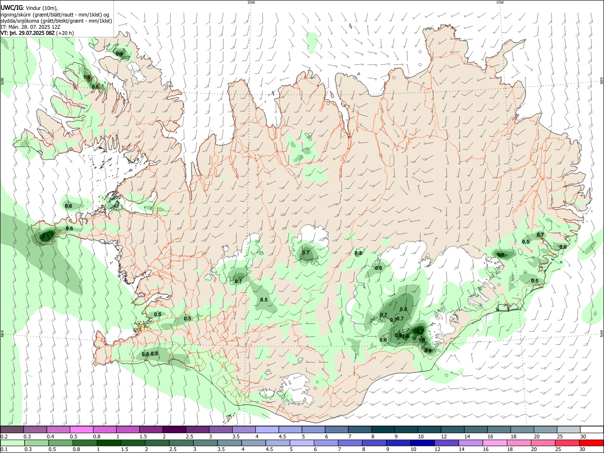Click the '0.2' legend scale label
Viewport: 604px width, 453px height.
coord(3,436)
